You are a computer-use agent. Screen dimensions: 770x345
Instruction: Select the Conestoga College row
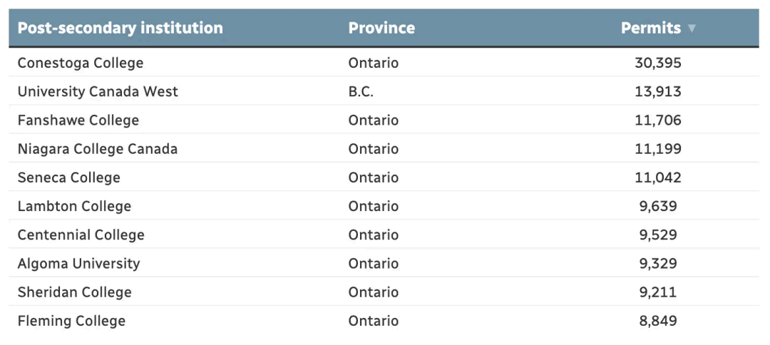tap(81, 63)
